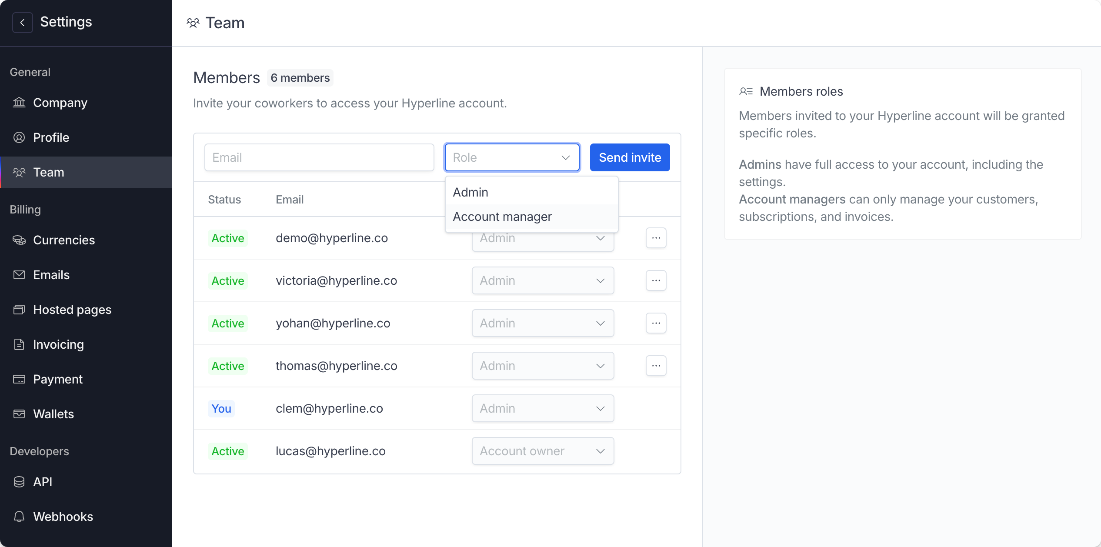Viewport: 1101px width, 547px height.
Task: Click the Company bank icon
Action: click(x=19, y=103)
